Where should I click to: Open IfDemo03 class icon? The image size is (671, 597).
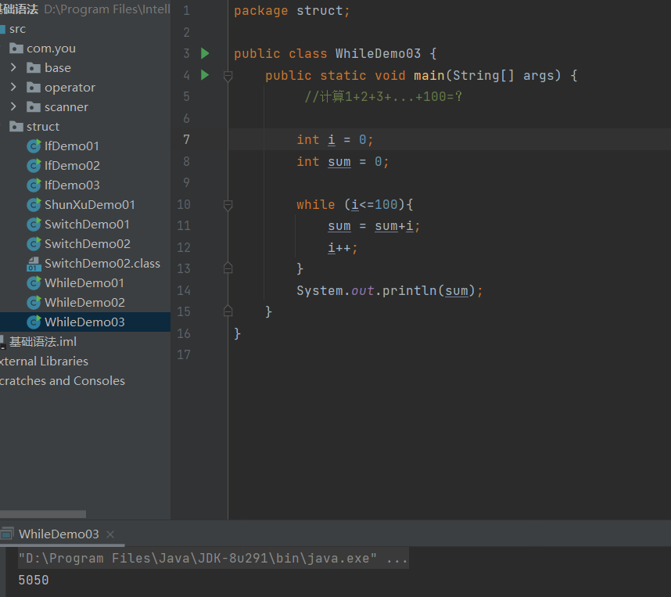pyautogui.click(x=34, y=185)
